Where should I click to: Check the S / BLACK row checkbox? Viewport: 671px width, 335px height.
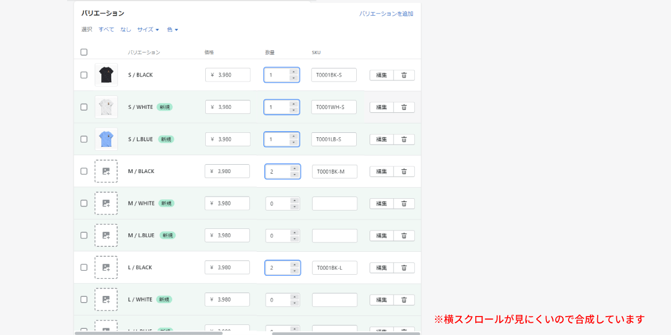pos(84,75)
